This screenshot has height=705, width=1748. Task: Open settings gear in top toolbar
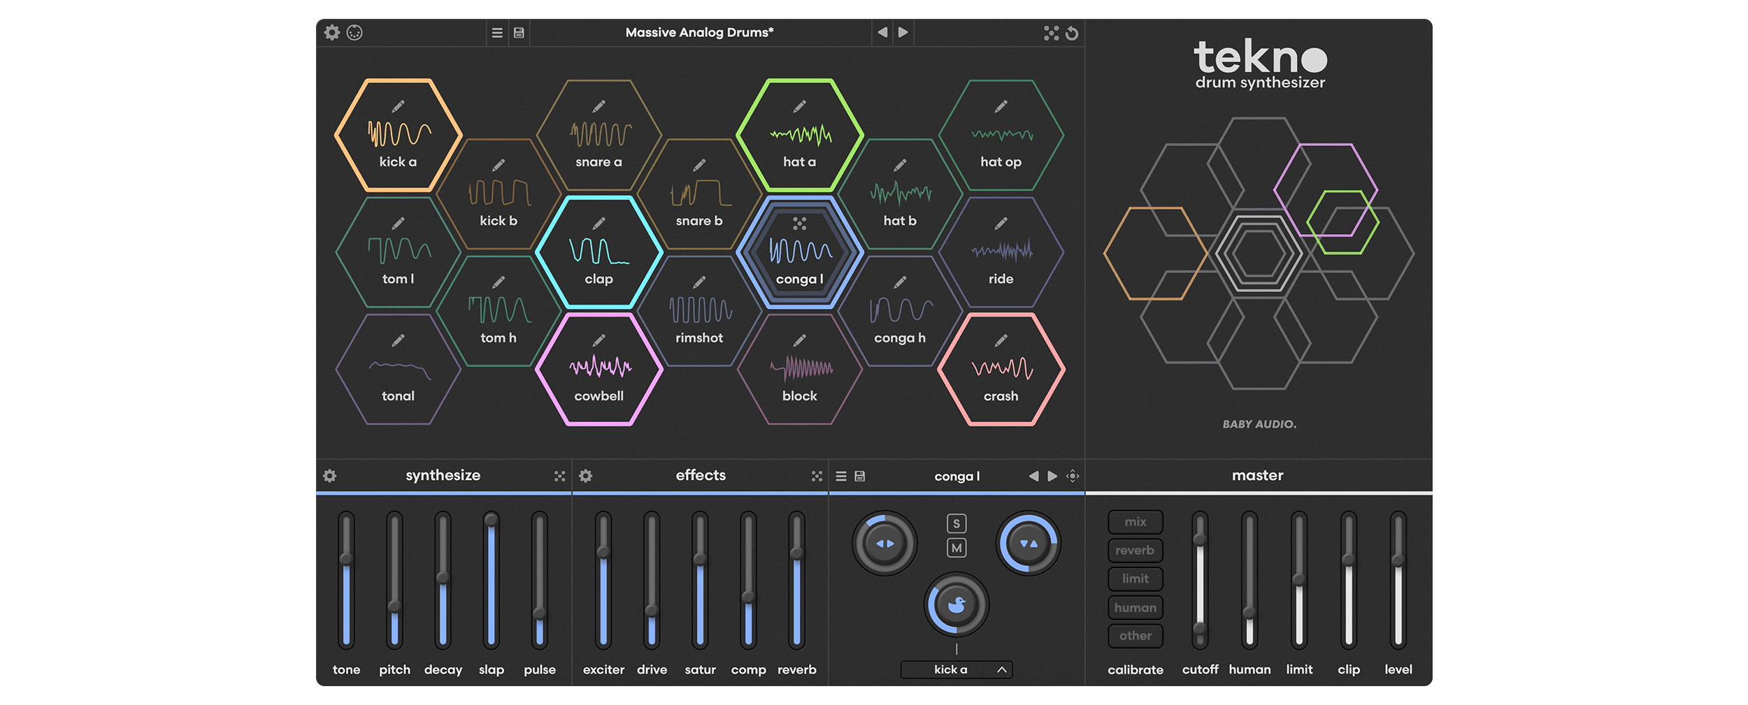point(332,33)
